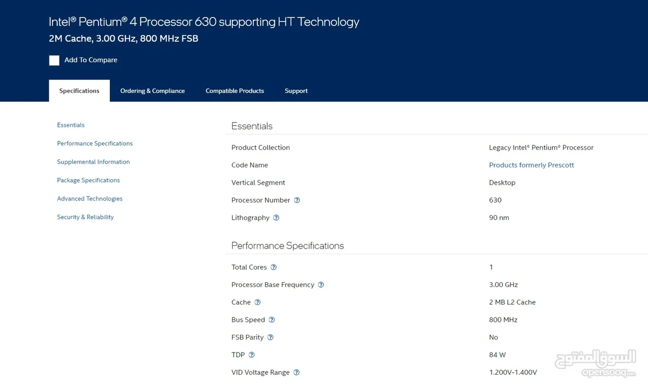Screen dimensions: 648x390
Task: Open Supplemental Information sidebar link
Action: pyautogui.click(x=94, y=162)
